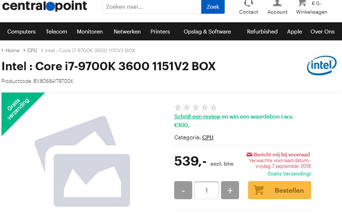Click the Centralpoint logo

pyautogui.click(x=44, y=6)
